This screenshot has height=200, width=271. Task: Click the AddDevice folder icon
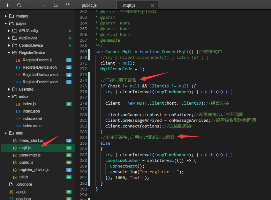click(15, 38)
